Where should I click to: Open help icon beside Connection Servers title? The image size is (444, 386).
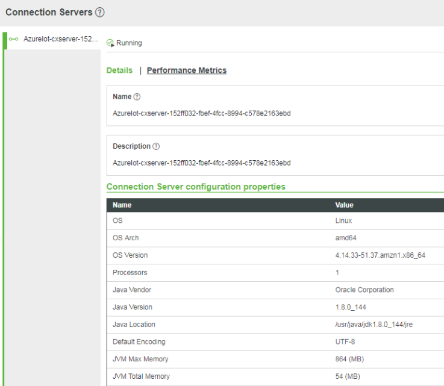[x=99, y=13]
